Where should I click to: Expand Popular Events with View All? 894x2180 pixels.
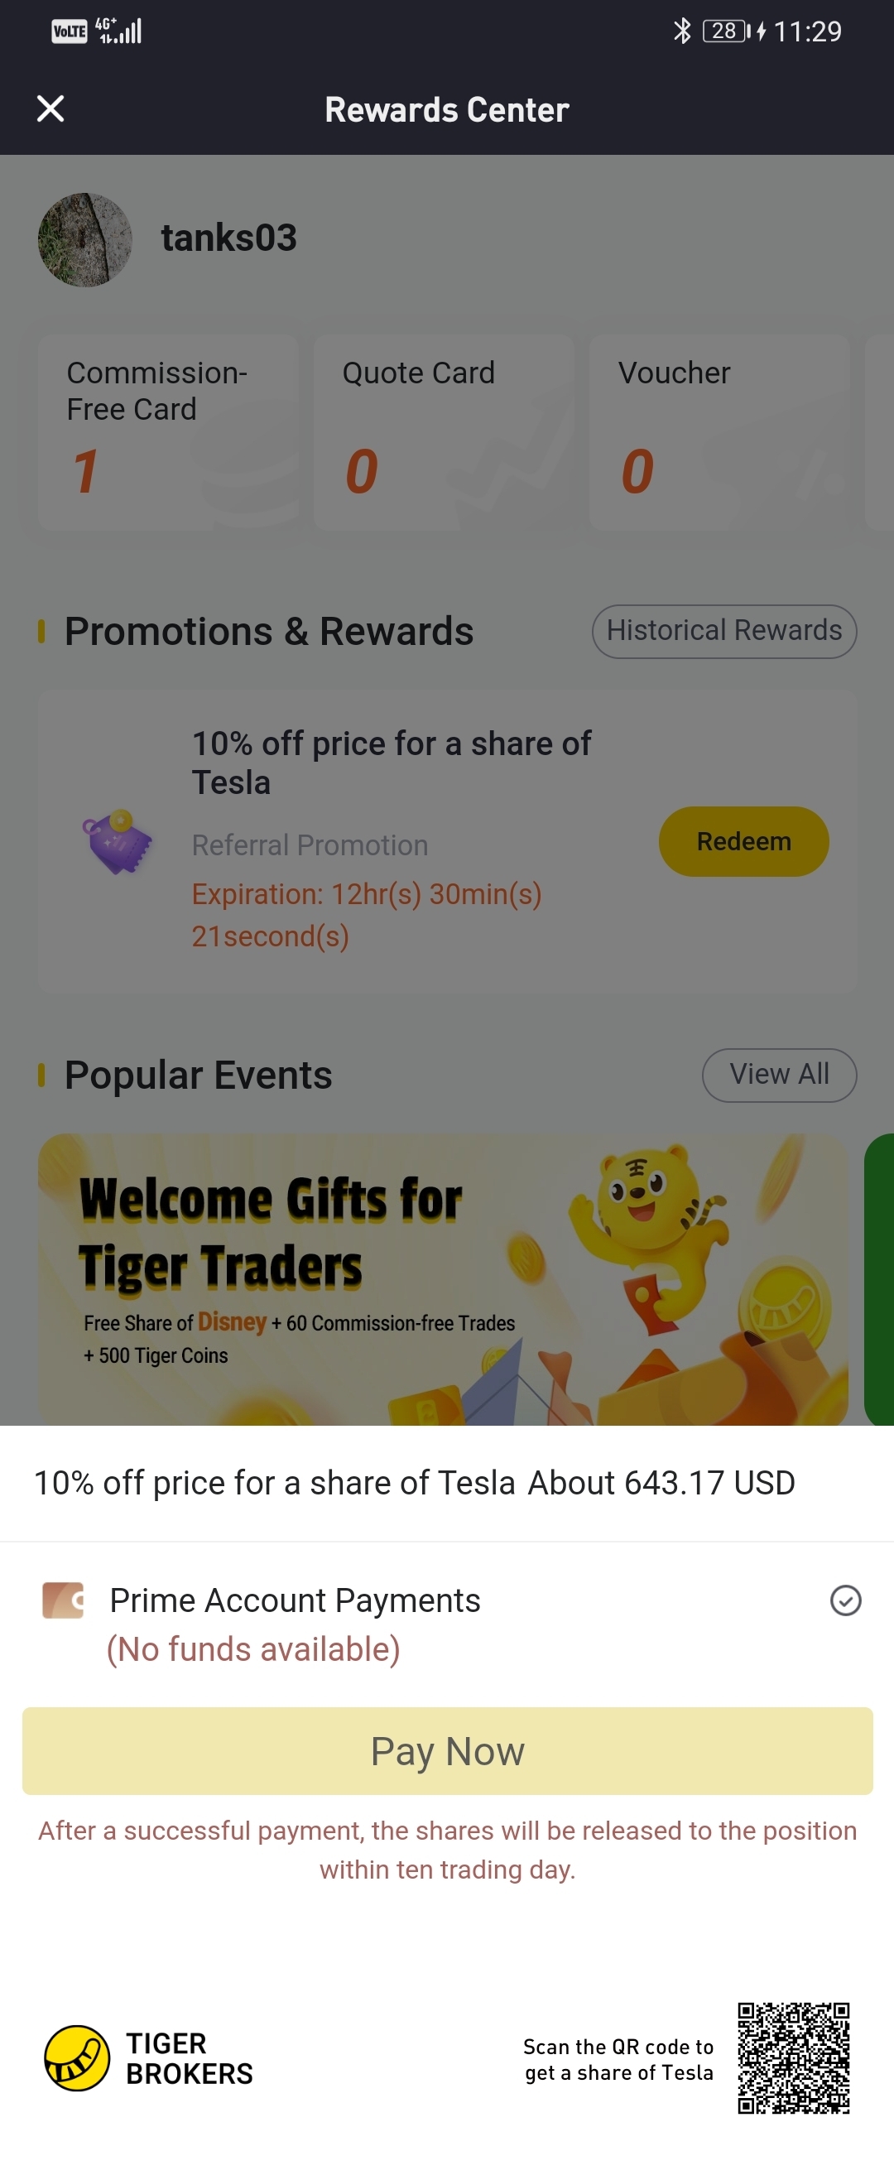[x=778, y=1074]
